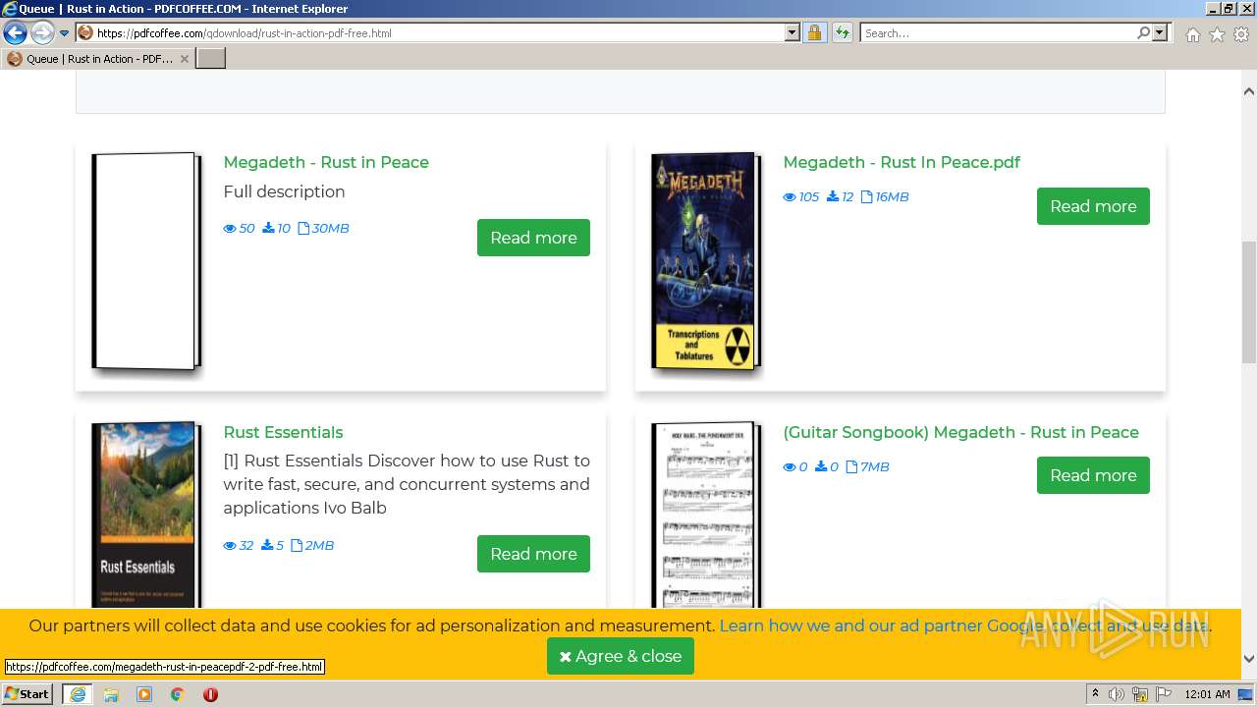
Task: Open File Explorer folder taskbar icon
Action: pyautogui.click(x=111, y=694)
